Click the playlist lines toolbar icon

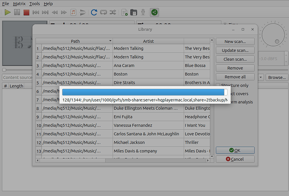point(83,12)
